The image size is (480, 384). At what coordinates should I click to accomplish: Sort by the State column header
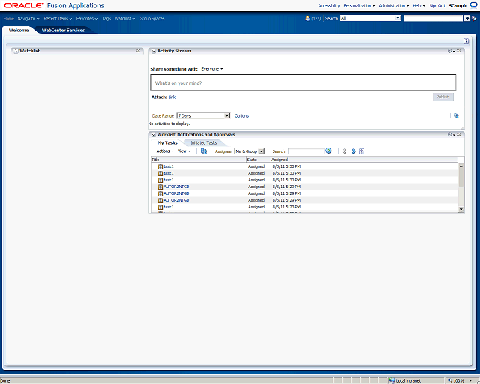259,160
